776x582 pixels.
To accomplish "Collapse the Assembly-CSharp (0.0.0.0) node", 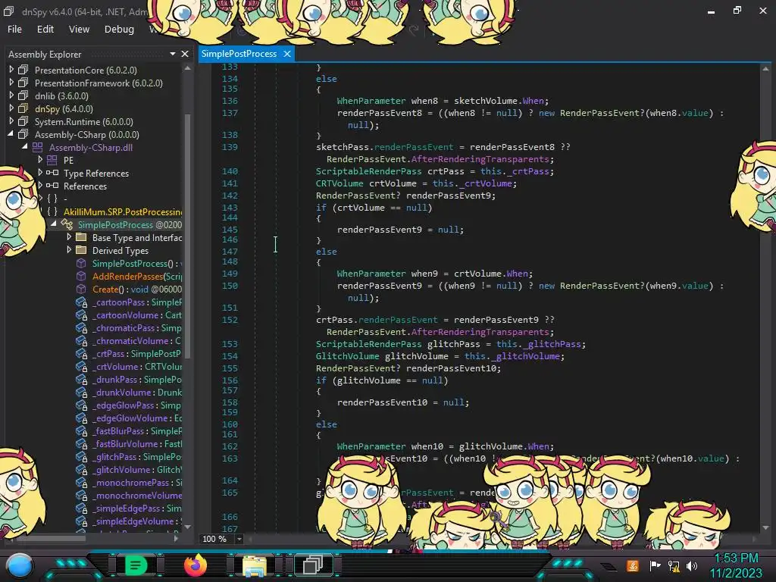I will click(x=11, y=134).
